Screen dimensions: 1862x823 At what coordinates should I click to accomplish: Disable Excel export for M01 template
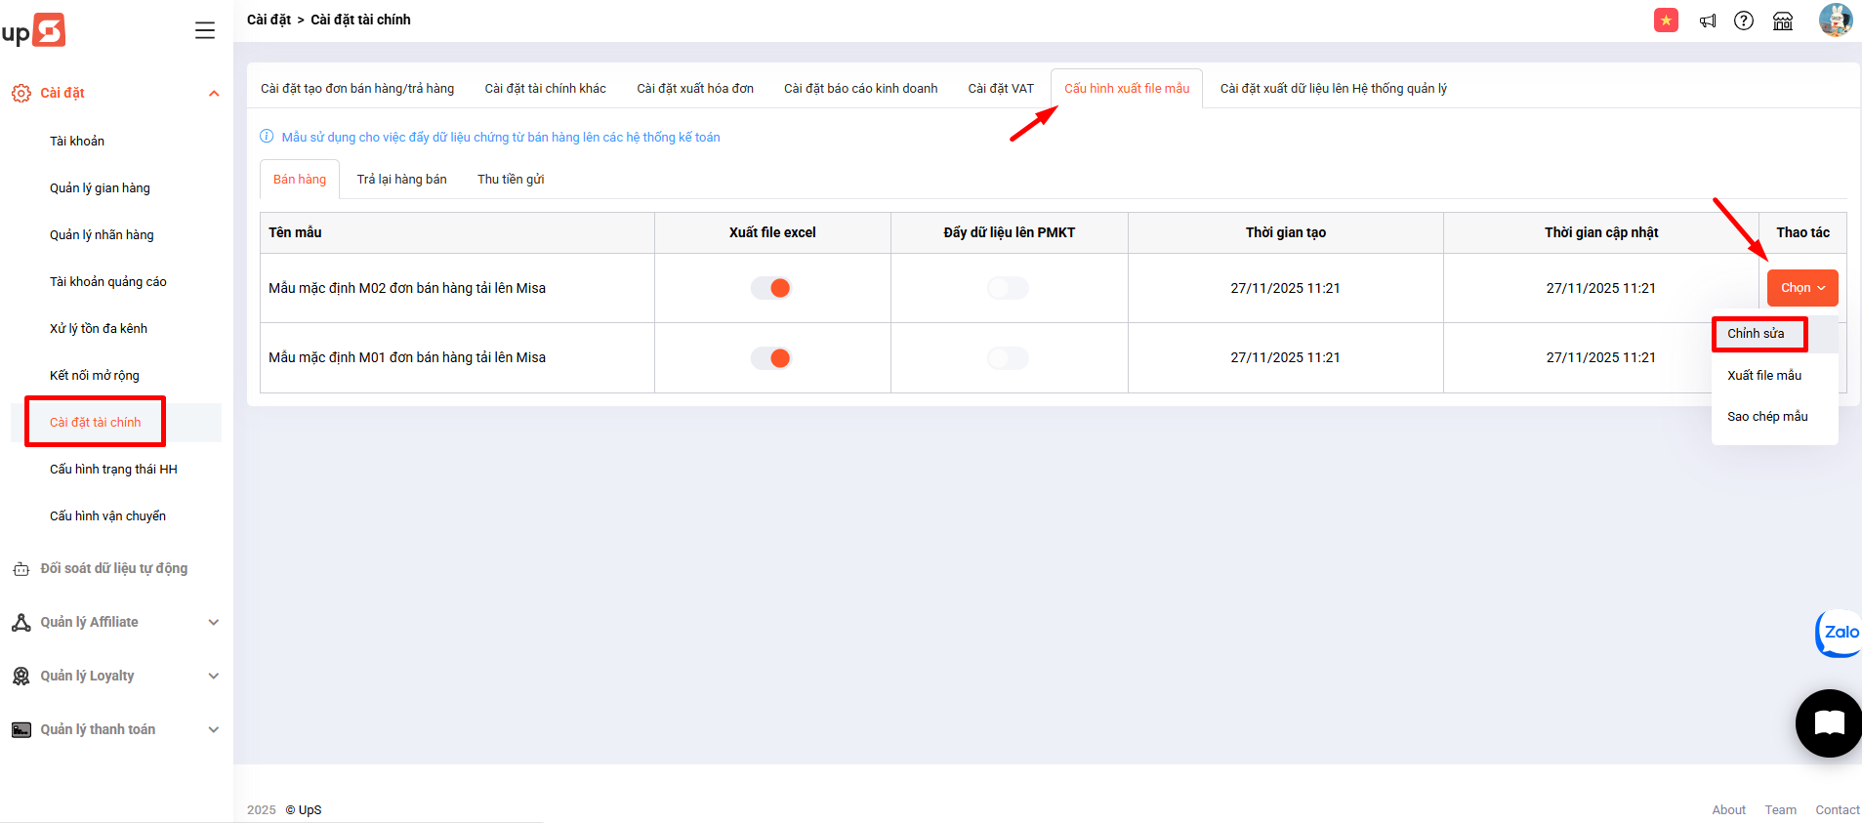771,358
